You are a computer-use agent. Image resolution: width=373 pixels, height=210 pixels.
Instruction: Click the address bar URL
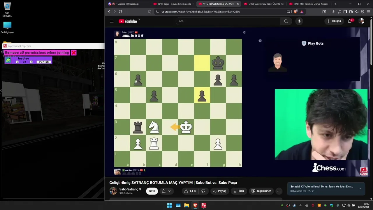200,12
